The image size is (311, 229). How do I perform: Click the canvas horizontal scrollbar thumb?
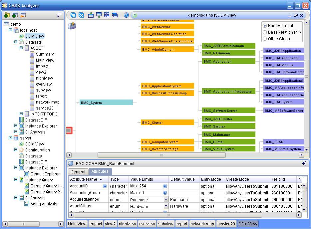(161, 155)
